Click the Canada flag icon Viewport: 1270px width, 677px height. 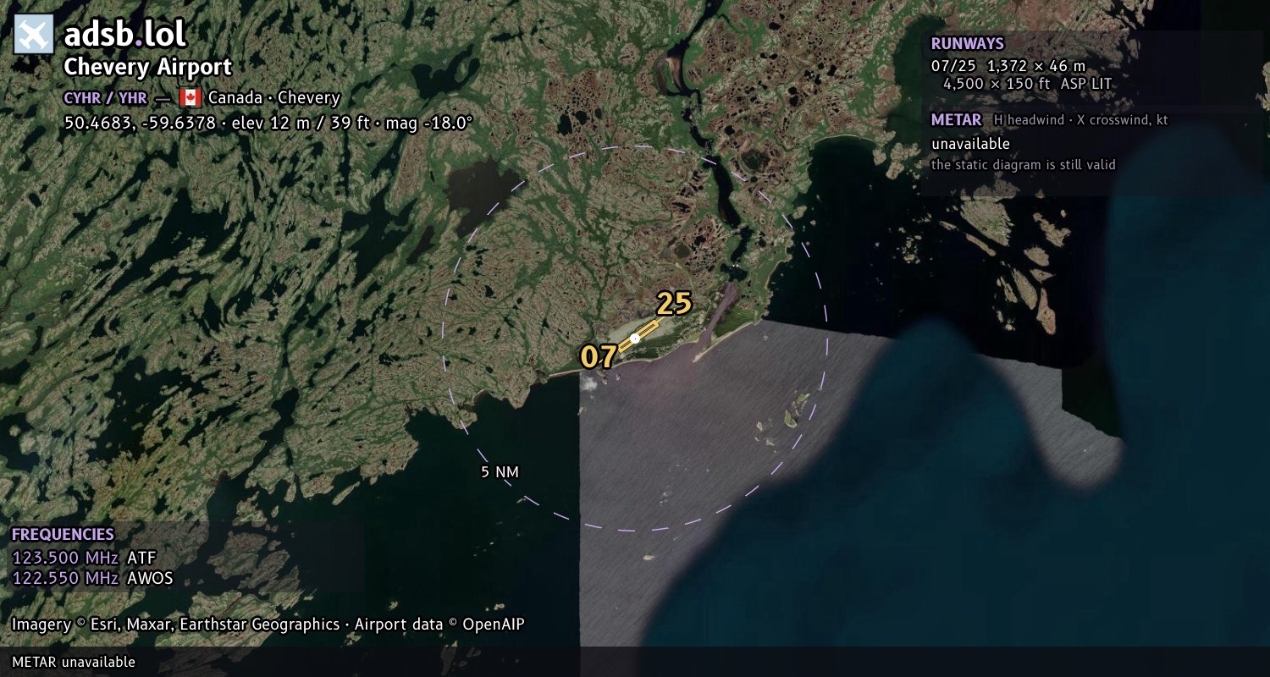pos(190,97)
